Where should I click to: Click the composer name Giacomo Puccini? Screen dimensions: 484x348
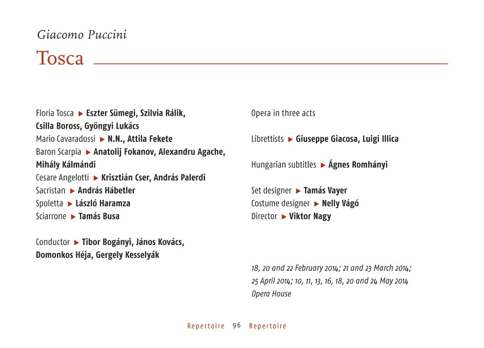(82, 34)
